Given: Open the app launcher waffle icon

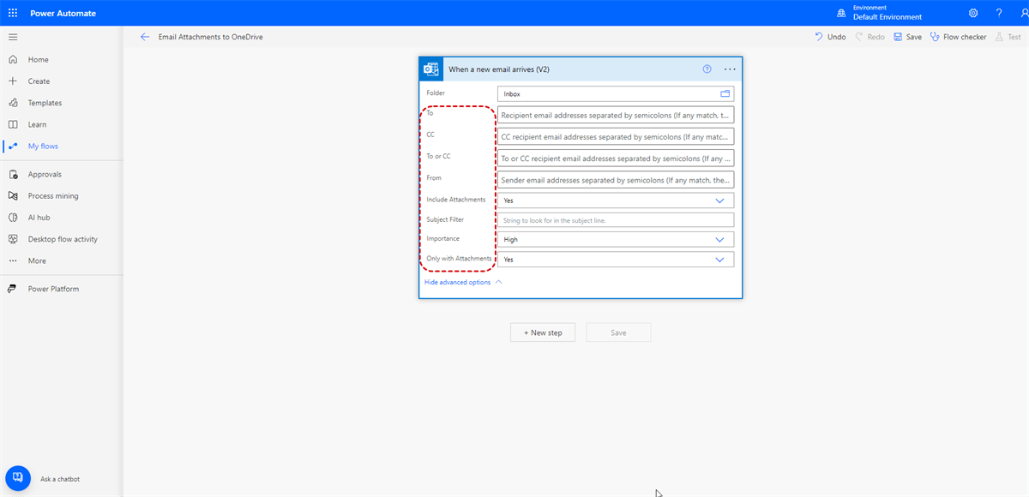Looking at the screenshot, I should pyautogui.click(x=13, y=13).
